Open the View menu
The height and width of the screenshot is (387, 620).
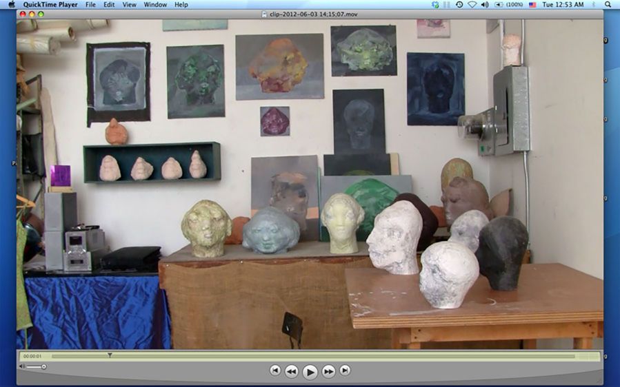tap(129, 5)
